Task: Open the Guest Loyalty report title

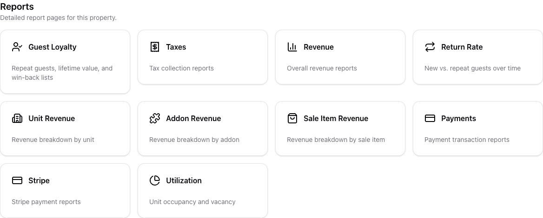Action: 52,47
